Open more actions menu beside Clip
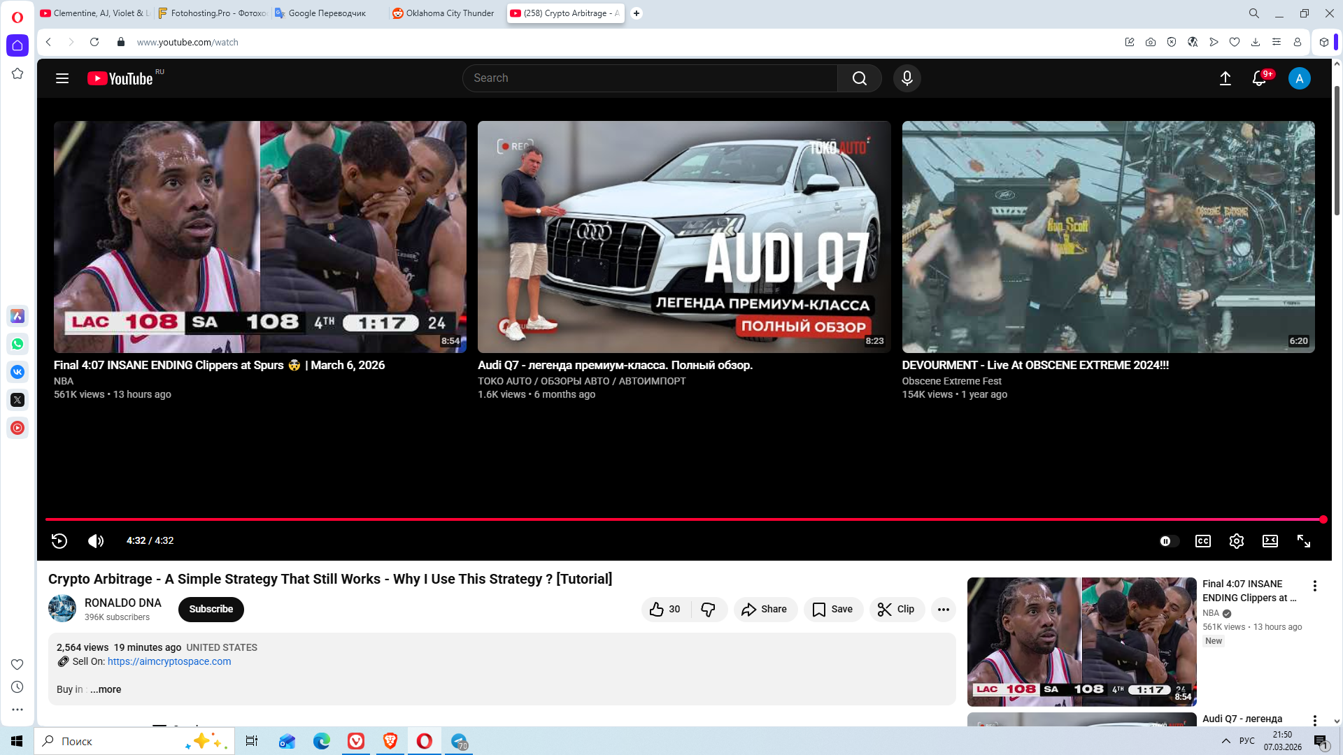Screen dimensions: 1343x755 tap(943, 609)
